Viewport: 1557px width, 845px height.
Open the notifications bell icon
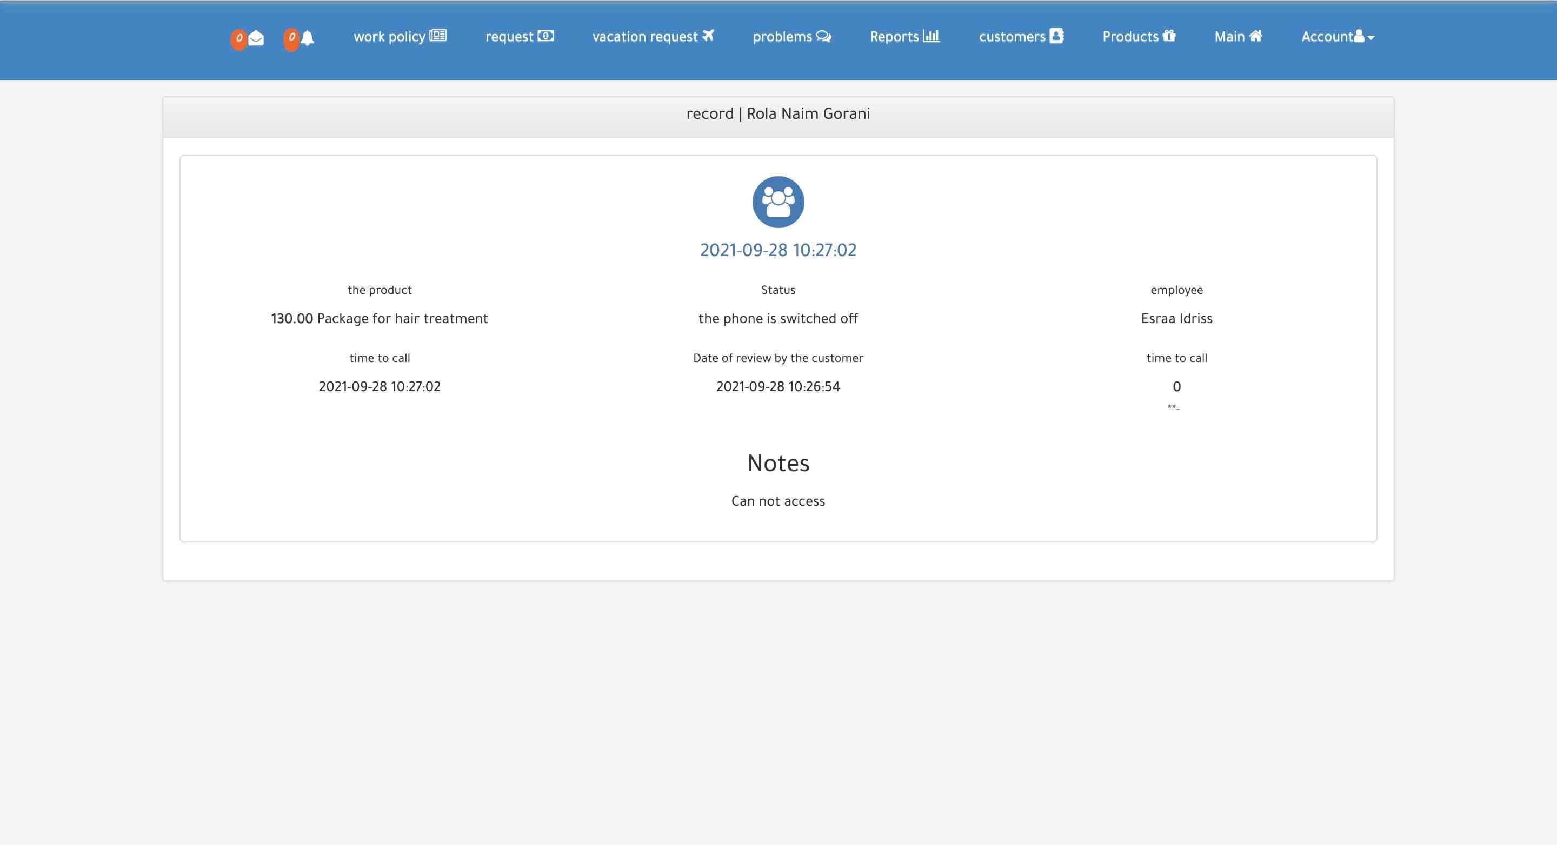click(x=308, y=39)
